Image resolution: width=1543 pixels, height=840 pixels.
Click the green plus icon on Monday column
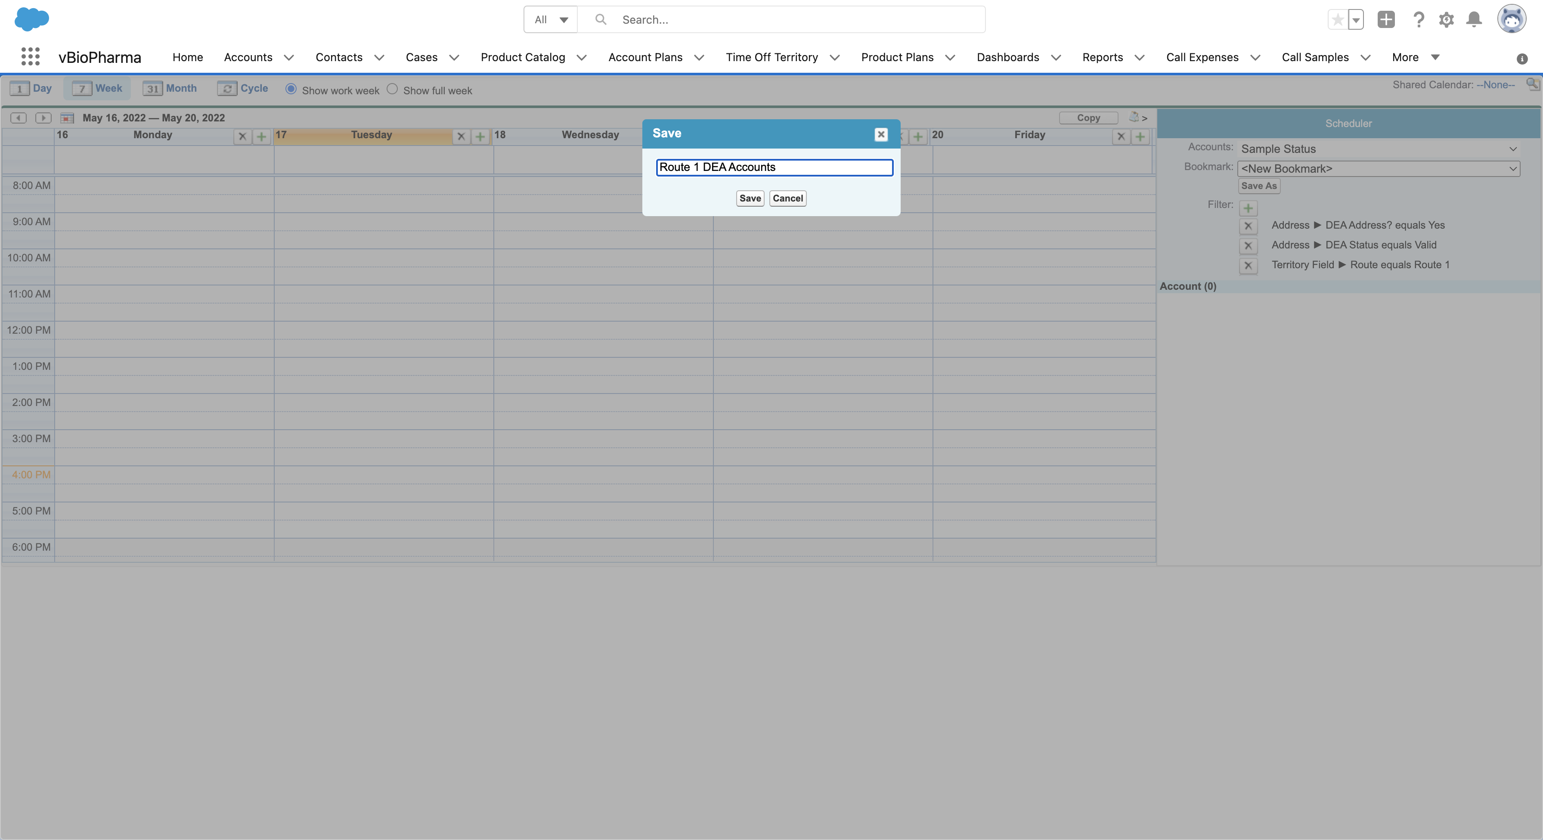(x=261, y=136)
